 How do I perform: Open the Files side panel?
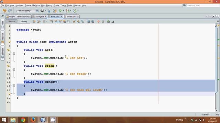tap(2, 25)
